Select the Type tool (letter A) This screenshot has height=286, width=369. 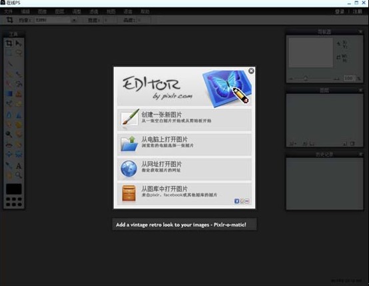point(19,166)
